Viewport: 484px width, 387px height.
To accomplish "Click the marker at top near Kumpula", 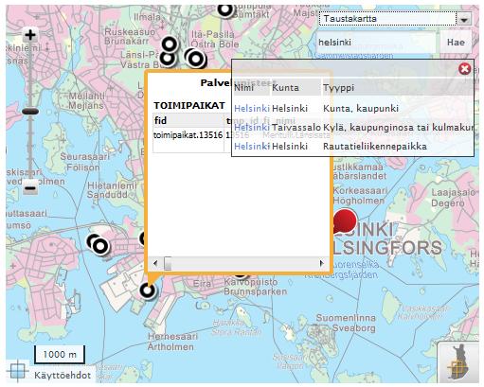I will coord(225,9).
